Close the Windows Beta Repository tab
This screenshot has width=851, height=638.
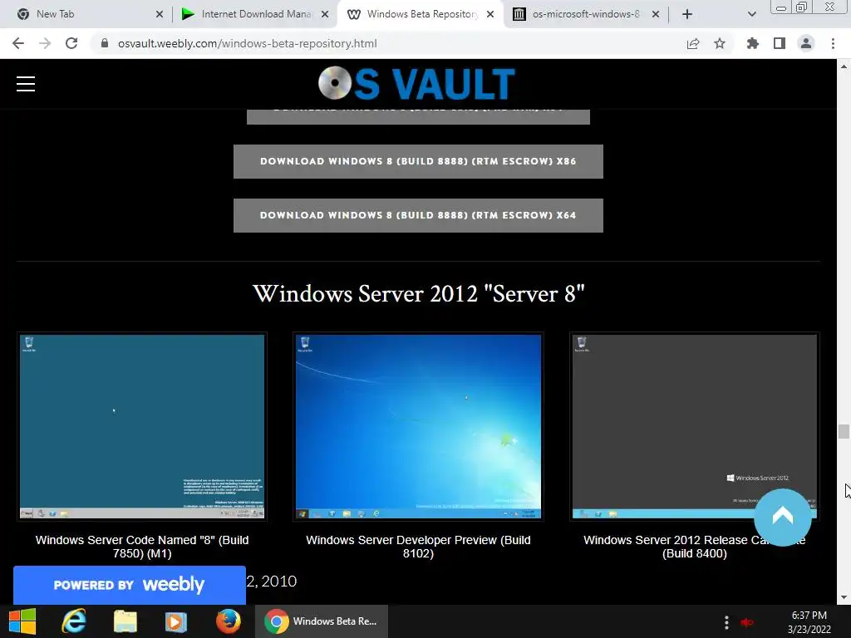coord(490,14)
